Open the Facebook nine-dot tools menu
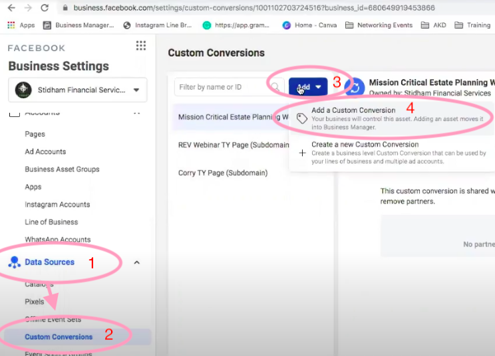Image resolution: width=495 pixels, height=356 pixels. click(x=141, y=46)
